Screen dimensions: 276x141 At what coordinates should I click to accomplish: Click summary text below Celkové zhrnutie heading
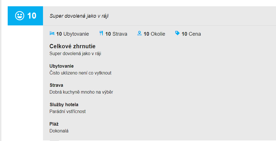click(75, 53)
